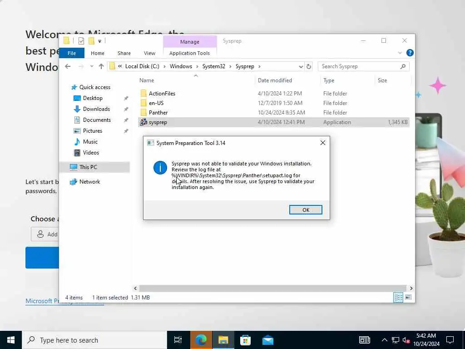The width and height of the screenshot is (465, 349).
Task: Open Music in the navigation pane
Action: click(90, 142)
